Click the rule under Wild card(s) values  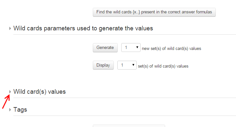(x=125, y=98)
